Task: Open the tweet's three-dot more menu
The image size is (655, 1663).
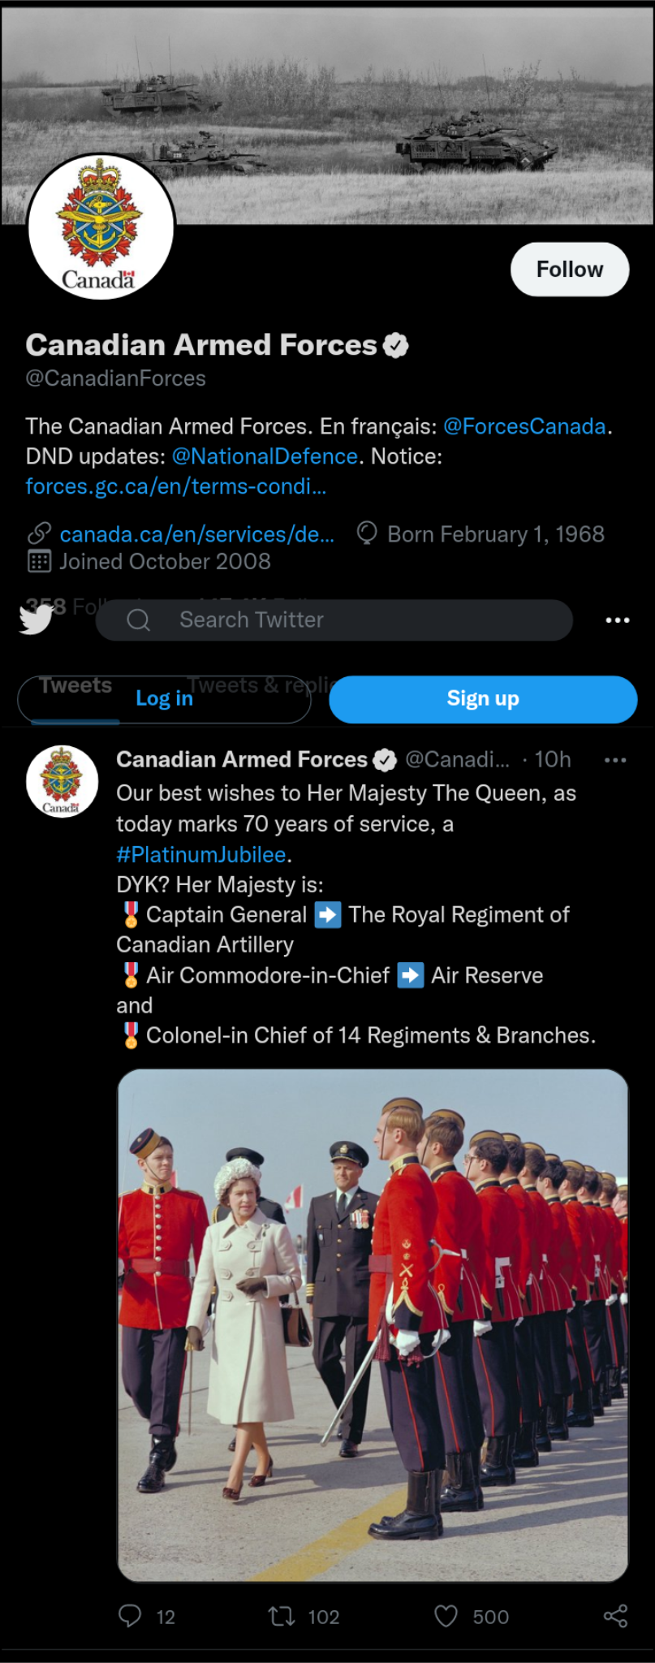Action: point(615,760)
